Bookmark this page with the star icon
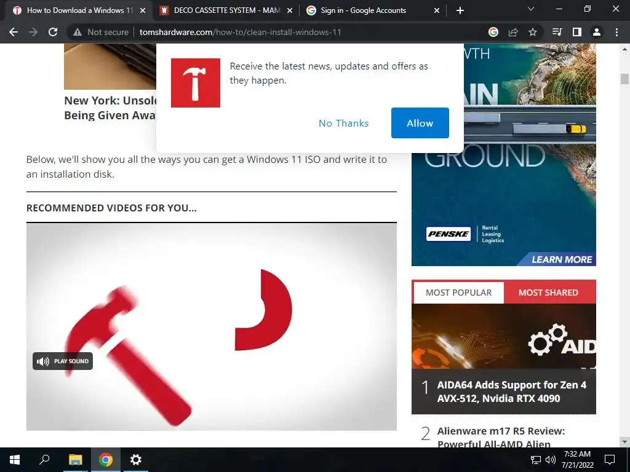Viewport: 630px width, 472px height. (x=533, y=32)
